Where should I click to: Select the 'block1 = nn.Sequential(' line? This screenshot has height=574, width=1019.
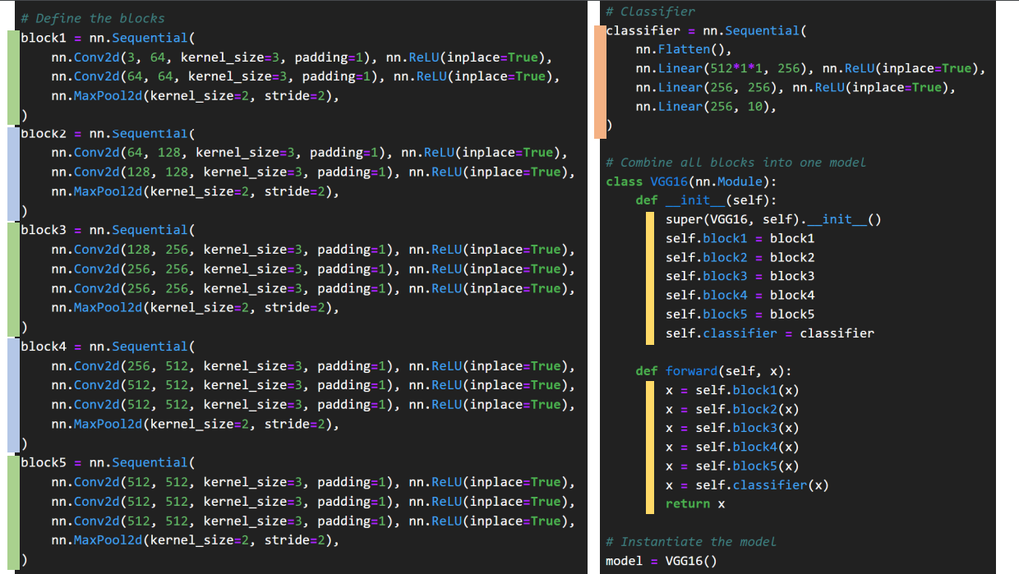pyautogui.click(x=108, y=38)
